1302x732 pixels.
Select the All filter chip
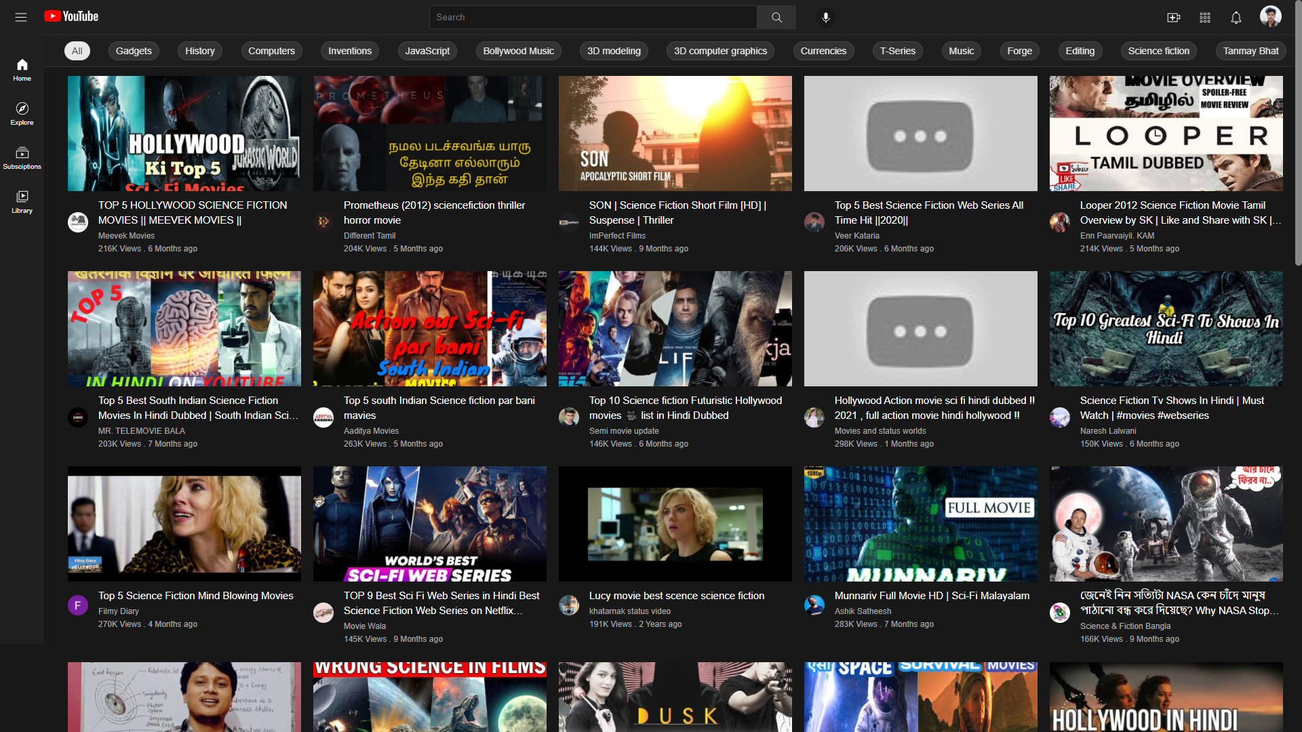pyautogui.click(x=77, y=51)
